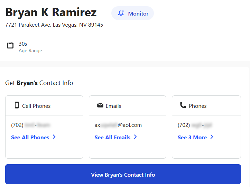This screenshot has height=187, width=250.
Task: Select the Phones card header
Action: click(x=197, y=106)
